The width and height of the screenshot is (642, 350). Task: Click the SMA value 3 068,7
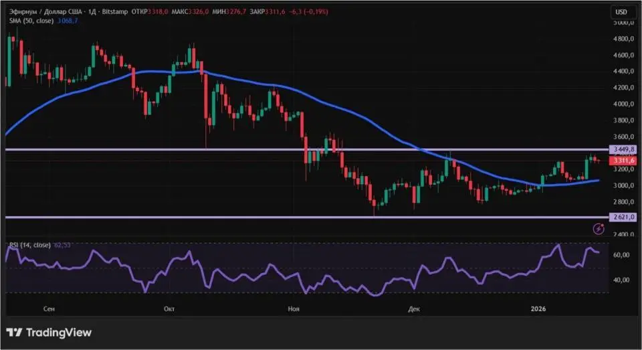(x=68, y=21)
